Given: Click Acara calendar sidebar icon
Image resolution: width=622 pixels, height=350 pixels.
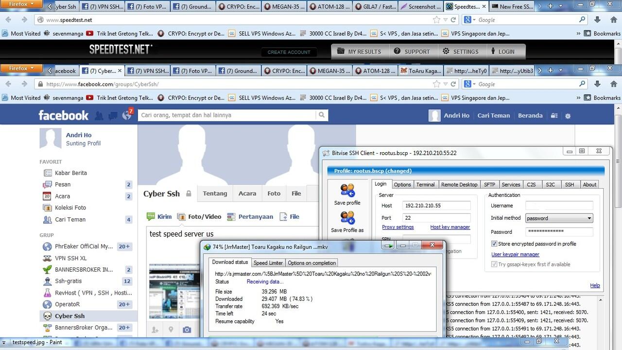Looking at the screenshot, I should (x=48, y=196).
